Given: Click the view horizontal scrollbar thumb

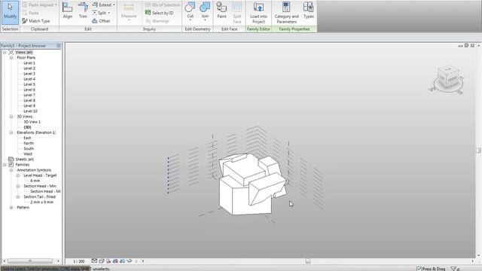Looking at the screenshot, I should [x=308, y=261].
